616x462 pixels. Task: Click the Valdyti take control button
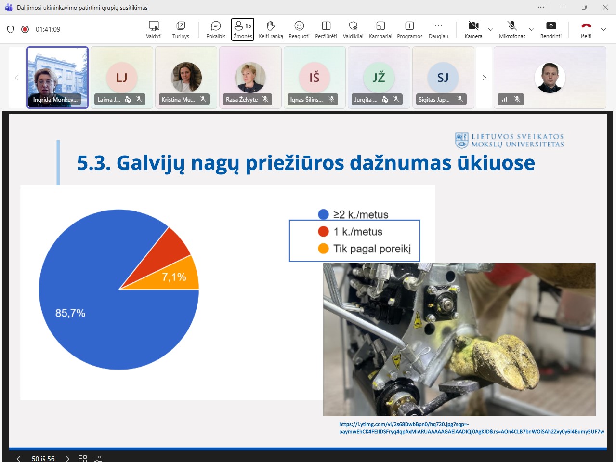point(154,29)
